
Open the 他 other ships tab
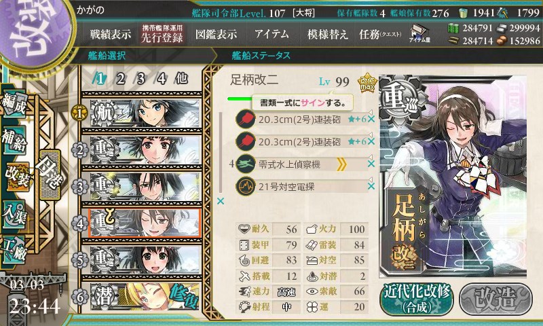pyautogui.click(x=181, y=79)
